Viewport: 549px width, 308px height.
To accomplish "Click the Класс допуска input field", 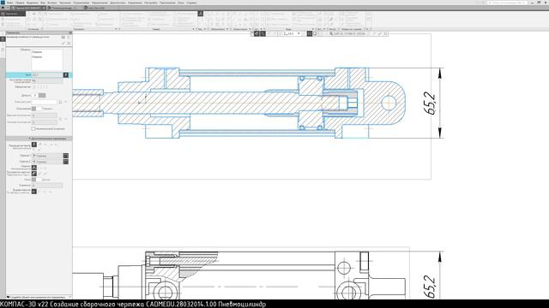I will pyautogui.click(x=44, y=102).
